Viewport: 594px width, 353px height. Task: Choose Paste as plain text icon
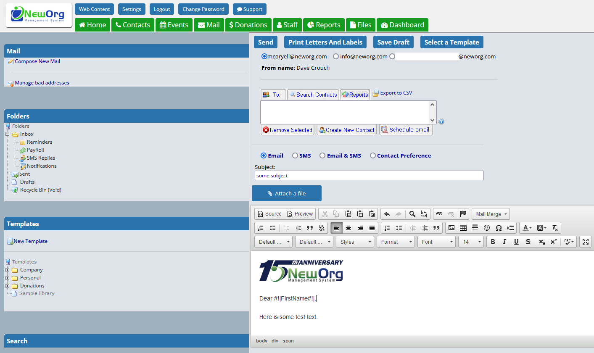click(360, 214)
